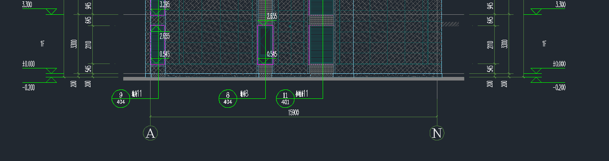Click the right 1F floor label
609x161 pixels.
(x=544, y=44)
